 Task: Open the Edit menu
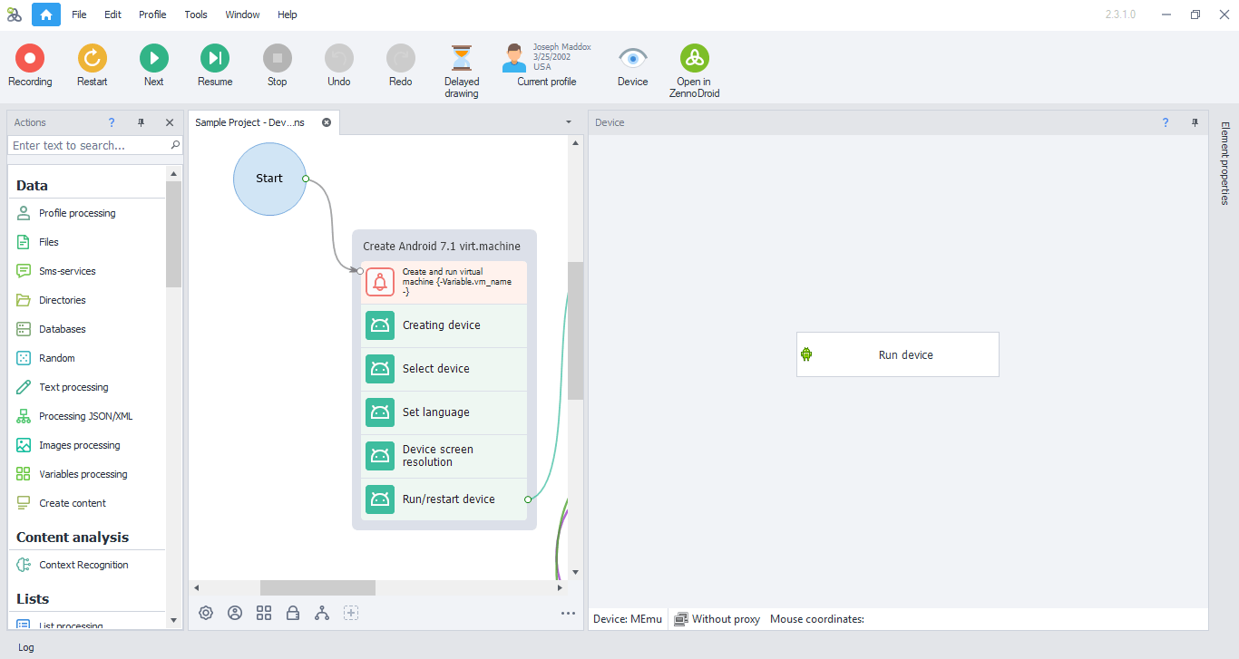point(112,15)
